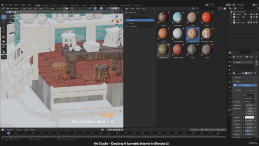The width and height of the screenshot is (259, 146).
Task: Select the Select Box tool
Action: [x=4, y=17]
